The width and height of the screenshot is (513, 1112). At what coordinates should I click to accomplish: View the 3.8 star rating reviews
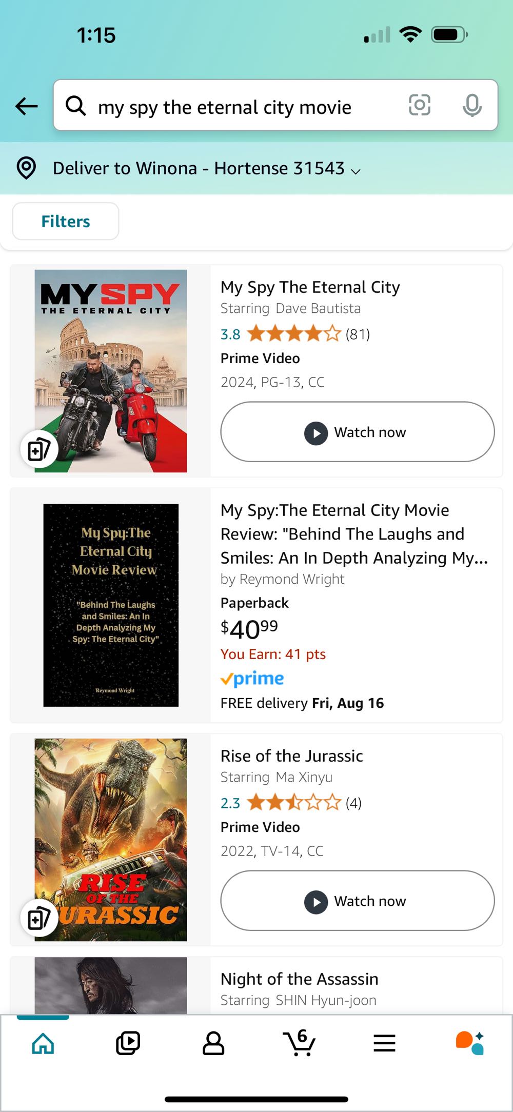click(295, 334)
